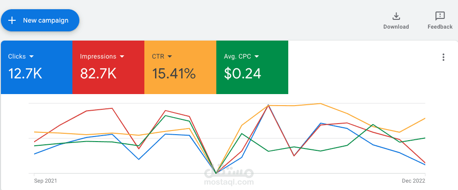Click the Sep 2021 axis label
Viewport: 458px width, 190px height.
click(x=46, y=181)
